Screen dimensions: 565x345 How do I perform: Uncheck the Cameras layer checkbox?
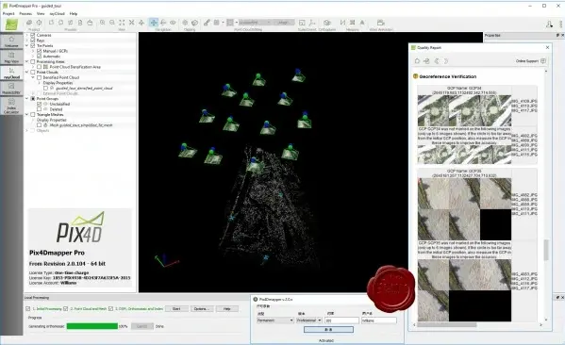point(33,35)
